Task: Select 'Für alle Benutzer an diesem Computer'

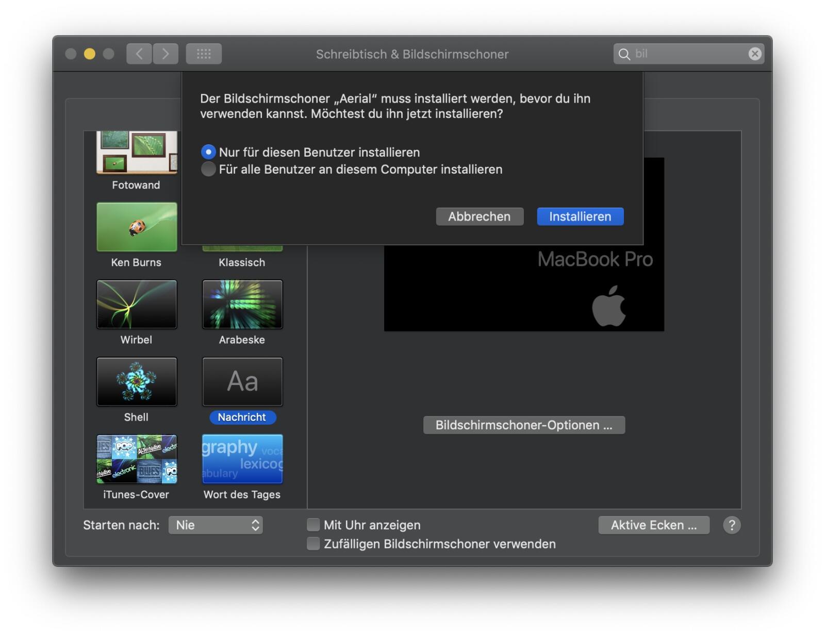Action: tap(208, 169)
